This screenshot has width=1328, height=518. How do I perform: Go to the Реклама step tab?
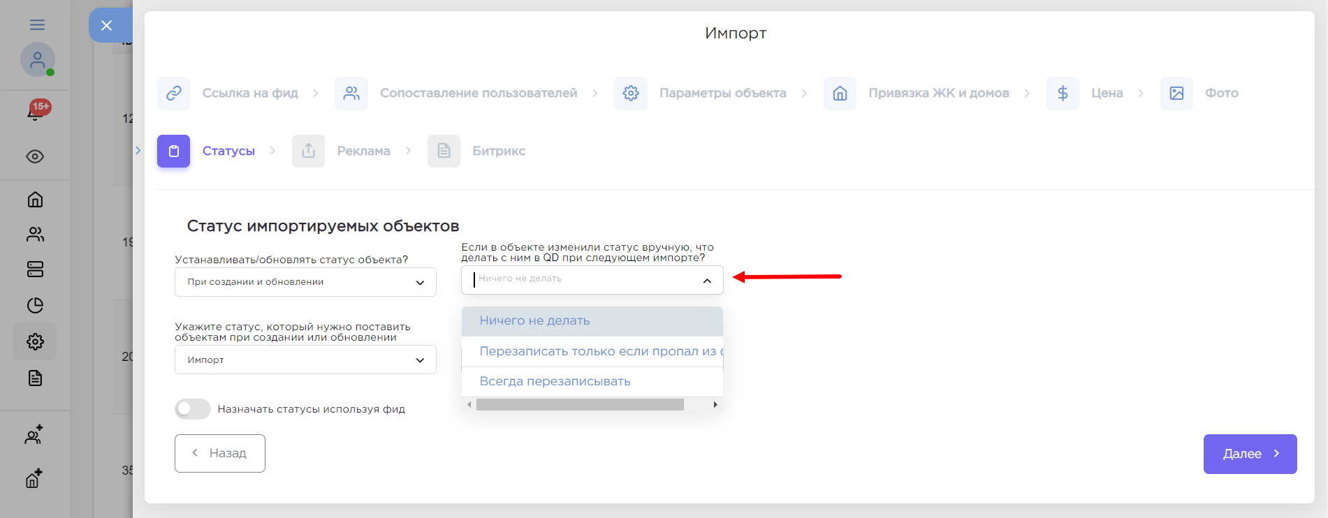coord(363,151)
